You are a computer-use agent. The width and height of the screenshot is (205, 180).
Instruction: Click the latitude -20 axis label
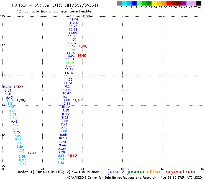[x=2, y=166]
